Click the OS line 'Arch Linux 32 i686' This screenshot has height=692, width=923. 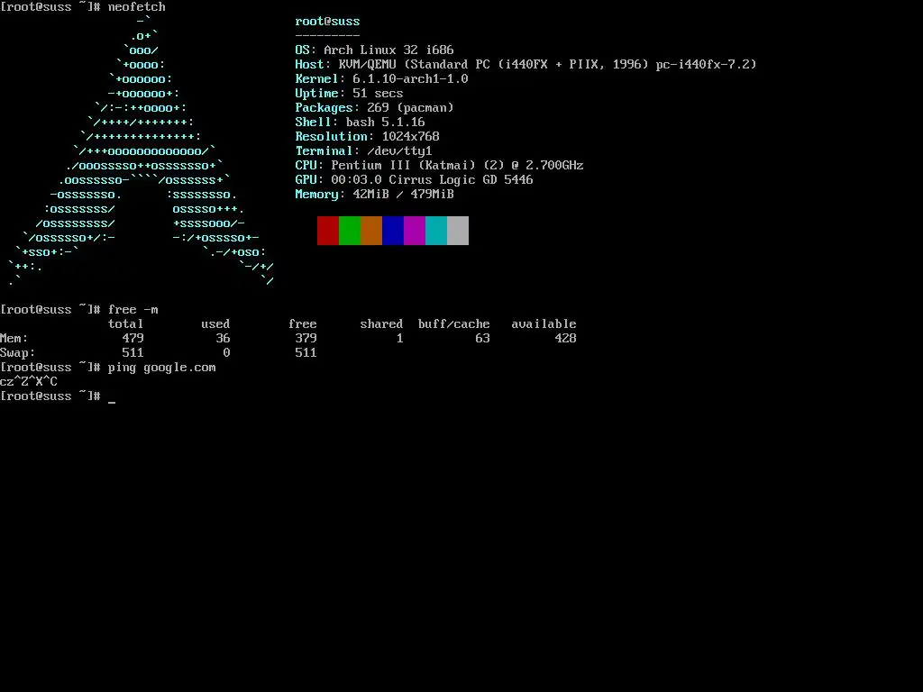[x=374, y=50]
